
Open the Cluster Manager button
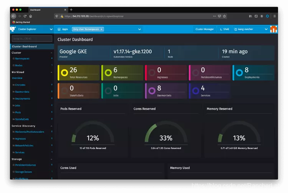[205, 29]
